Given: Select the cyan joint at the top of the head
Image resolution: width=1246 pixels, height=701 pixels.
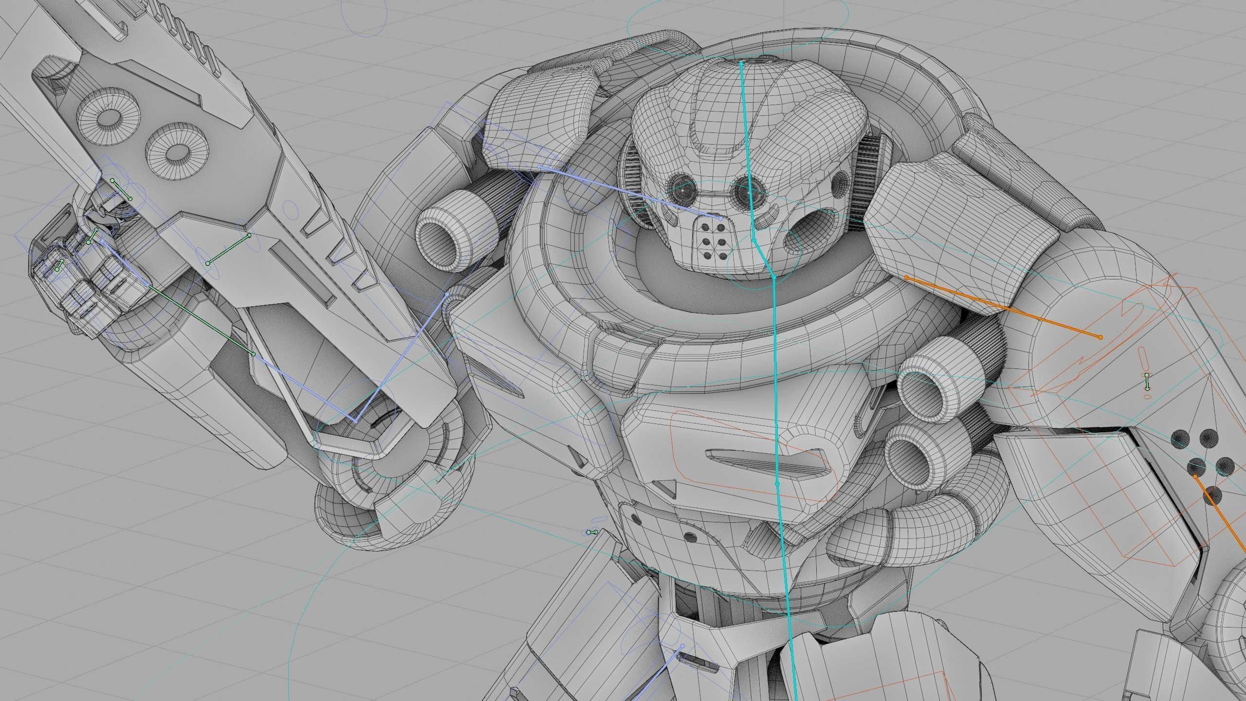Looking at the screenshot, I should [x=741, y=63].
